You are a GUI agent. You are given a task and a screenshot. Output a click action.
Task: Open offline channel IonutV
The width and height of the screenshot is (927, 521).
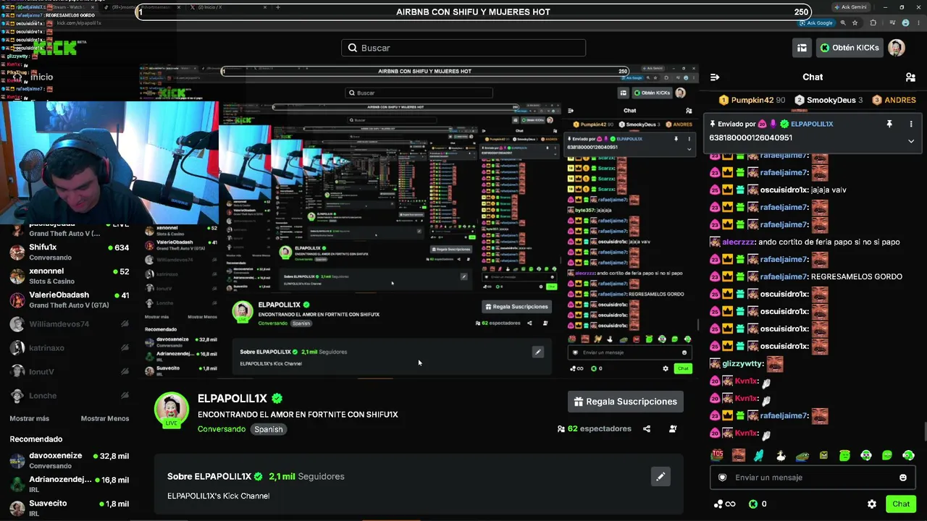click(69, 372)
